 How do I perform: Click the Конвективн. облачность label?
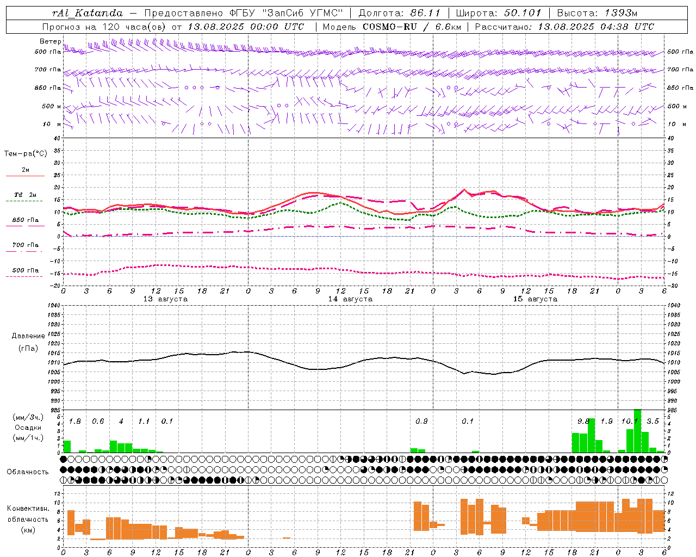click(28, 514)
